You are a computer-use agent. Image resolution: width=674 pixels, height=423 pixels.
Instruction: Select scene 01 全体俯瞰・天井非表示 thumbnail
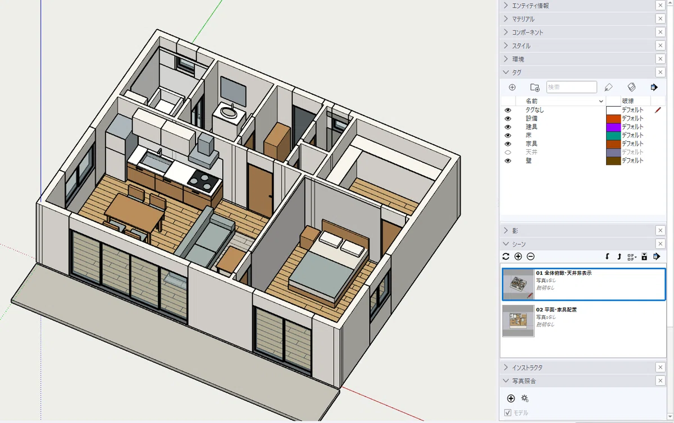click(518, 284)
